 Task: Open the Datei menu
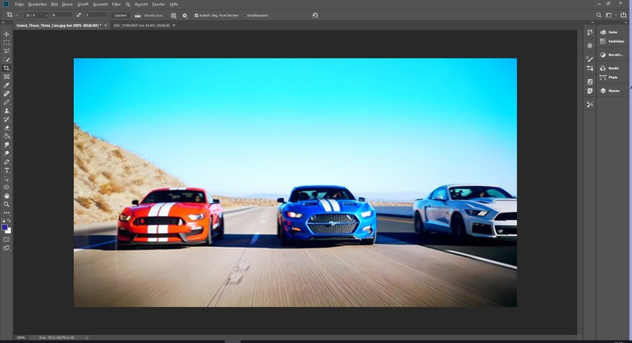(x=19, y=4)
